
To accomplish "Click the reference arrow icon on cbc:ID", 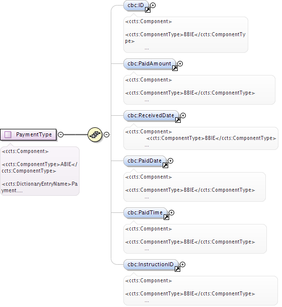I will click(x=148, y=10).
